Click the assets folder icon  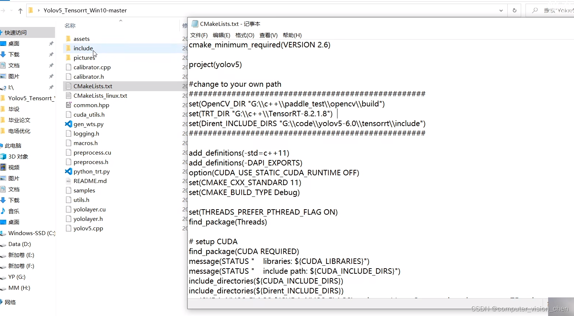click(68, 39)
